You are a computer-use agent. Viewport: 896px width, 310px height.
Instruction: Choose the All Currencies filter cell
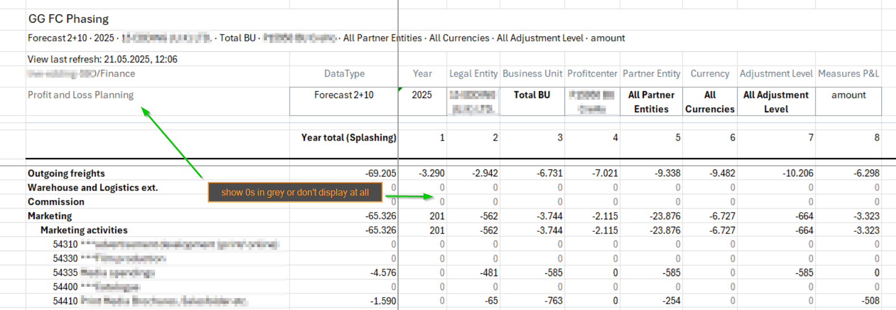tap(709, 102)
